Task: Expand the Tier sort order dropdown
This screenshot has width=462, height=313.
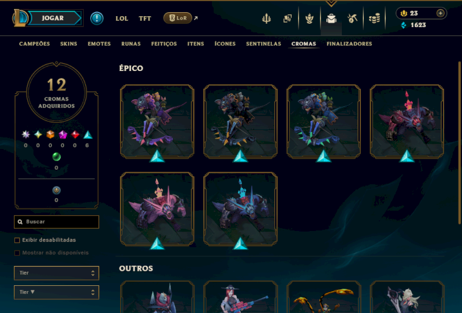Action: [x=56, y=292]
